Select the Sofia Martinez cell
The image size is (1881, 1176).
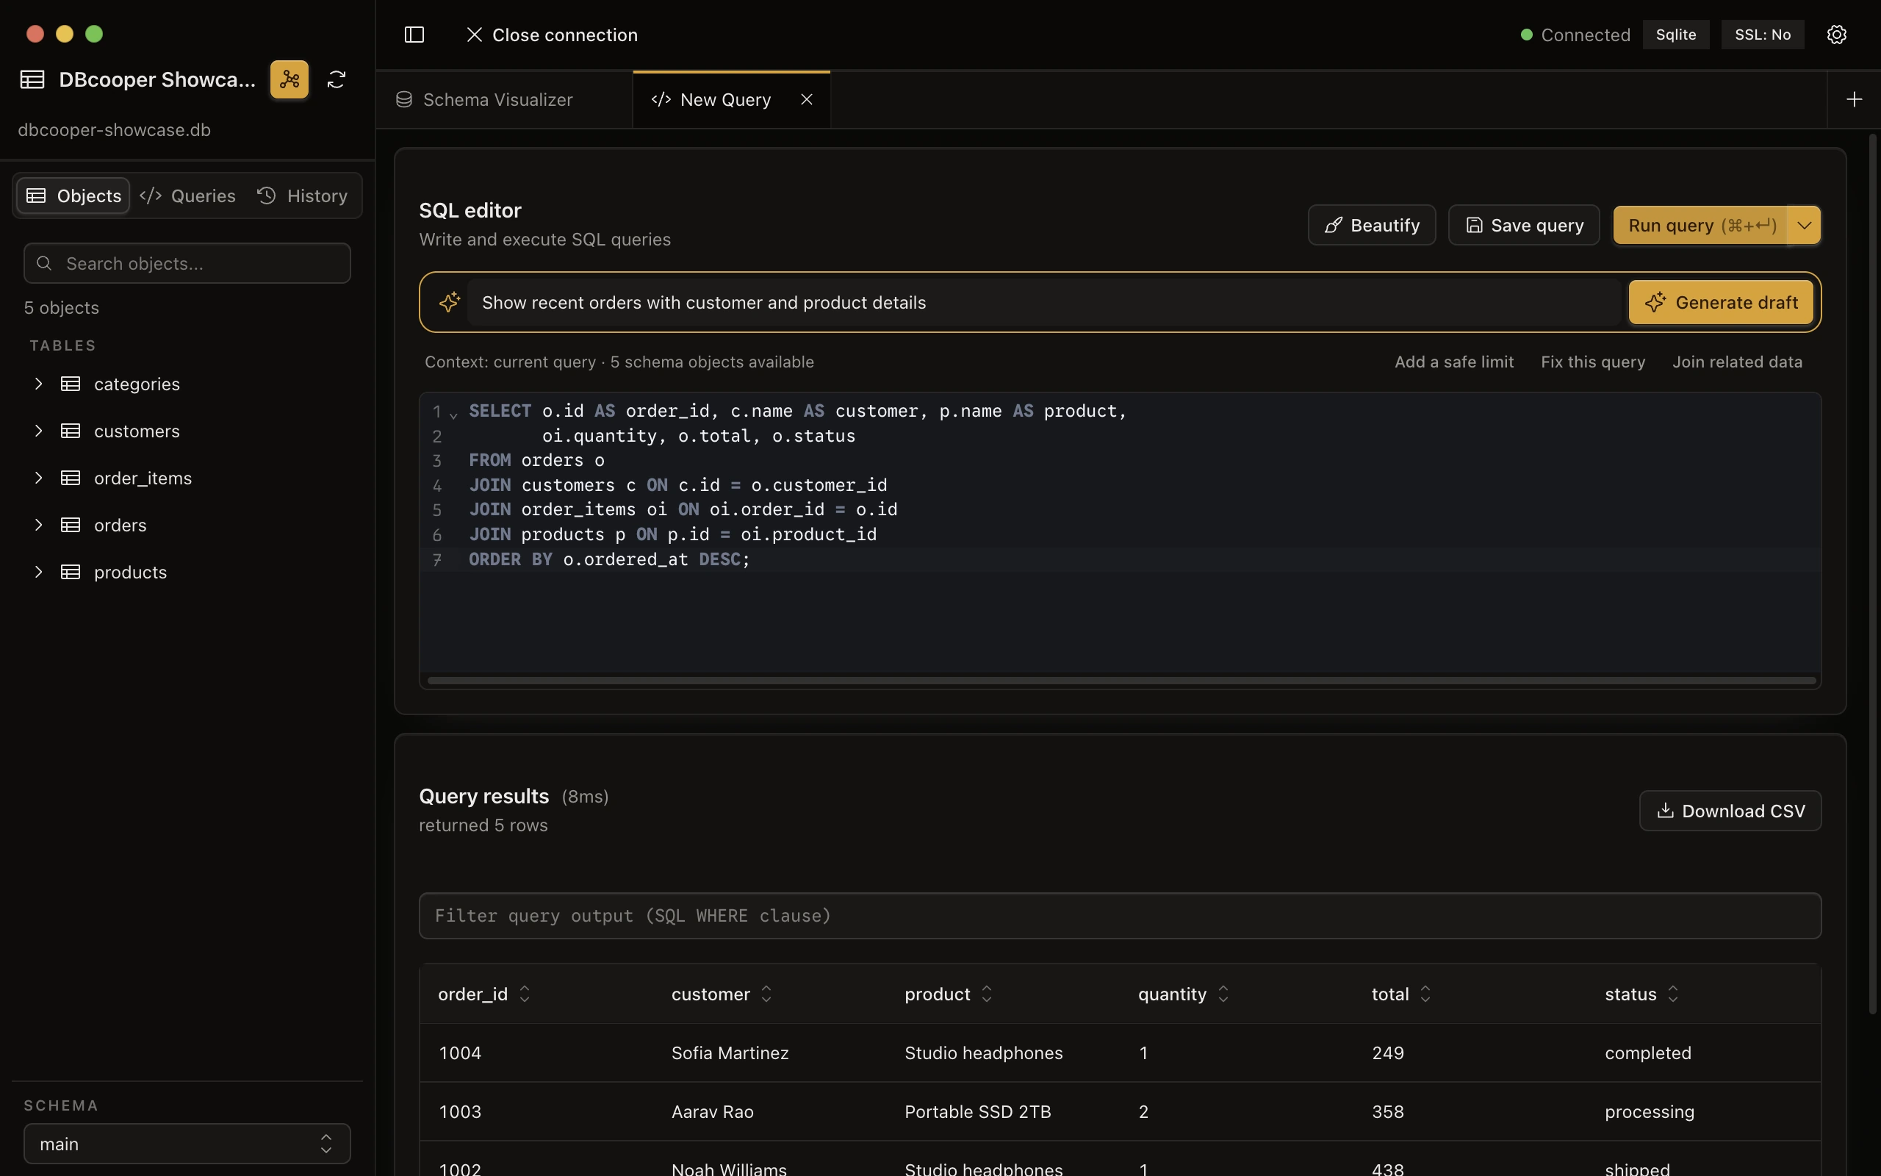pyautogui.click(x=730, y=1053)
